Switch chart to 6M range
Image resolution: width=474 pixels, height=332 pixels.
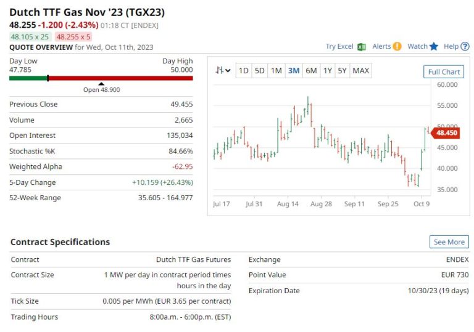click(x=311, y=71)
